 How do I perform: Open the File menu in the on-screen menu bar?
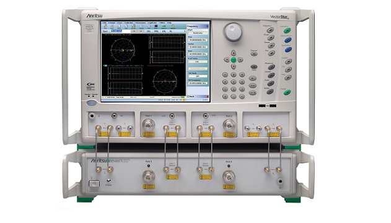pos(105,23)
